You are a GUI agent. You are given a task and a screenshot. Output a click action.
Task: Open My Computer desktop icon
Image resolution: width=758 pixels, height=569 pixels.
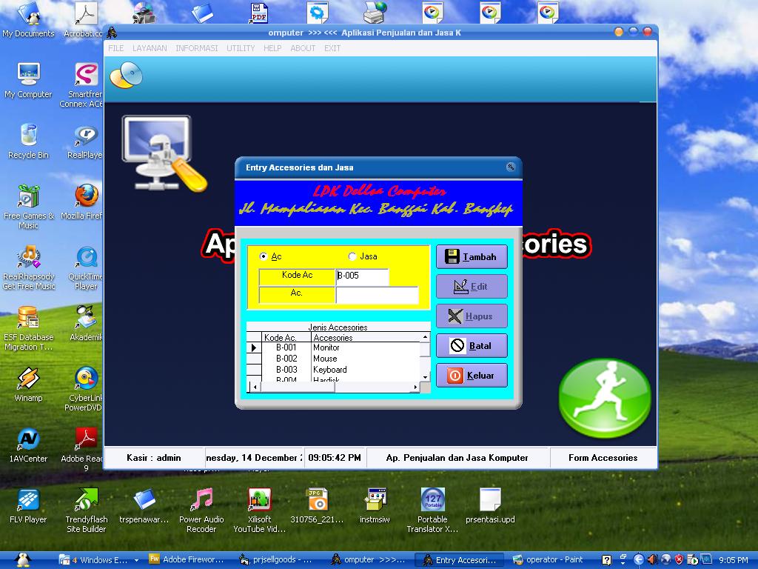point(28,81)
